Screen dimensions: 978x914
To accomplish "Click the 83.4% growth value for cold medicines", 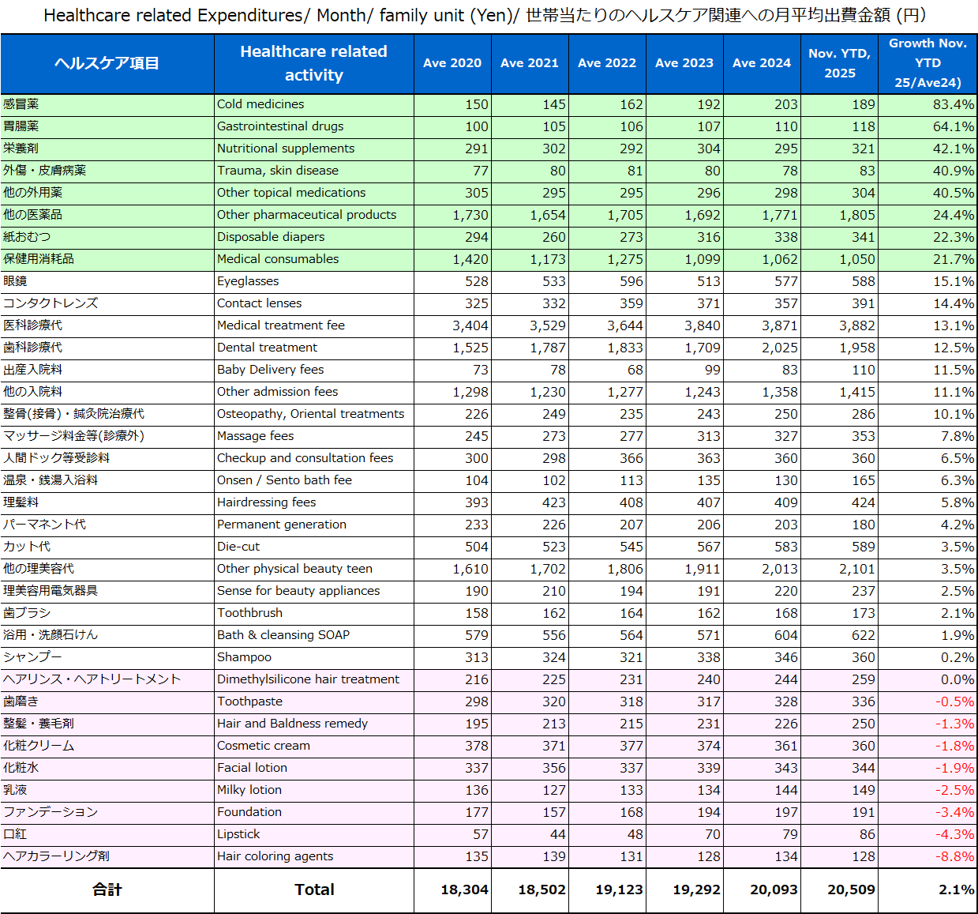I will tap(953, 104).
